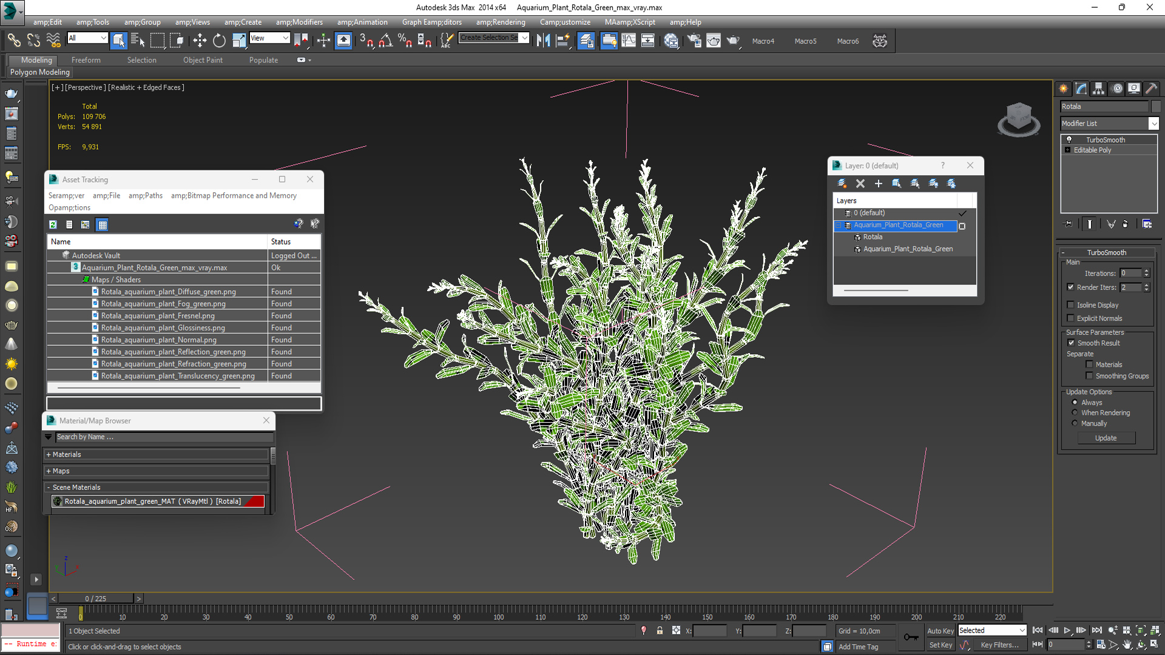Open the Mirror tool

[543, 41]
